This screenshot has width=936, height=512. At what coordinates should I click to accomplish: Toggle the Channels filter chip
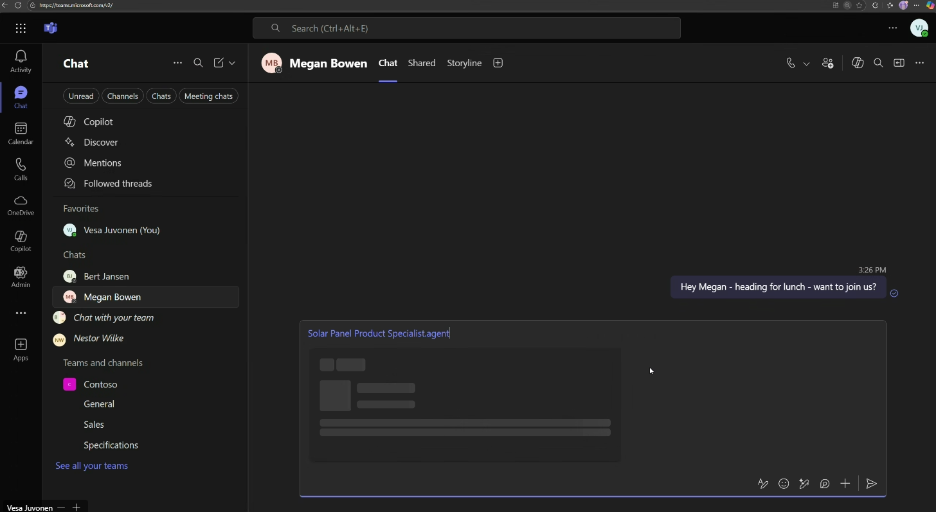pyautogui.click(x=123, y=96)
